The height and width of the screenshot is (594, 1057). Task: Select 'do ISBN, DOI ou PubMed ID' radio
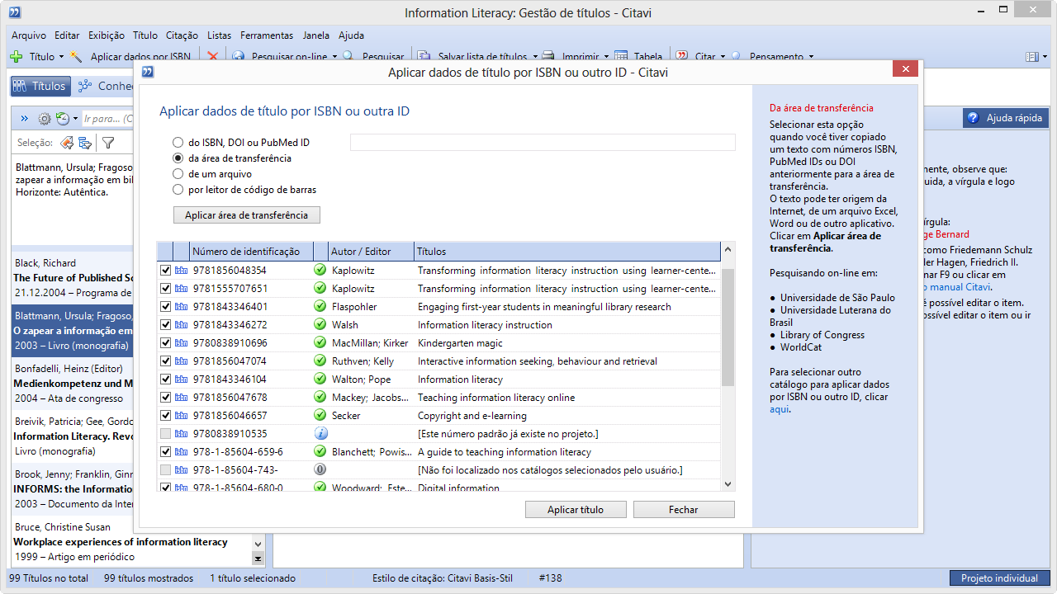click(178, 143)
